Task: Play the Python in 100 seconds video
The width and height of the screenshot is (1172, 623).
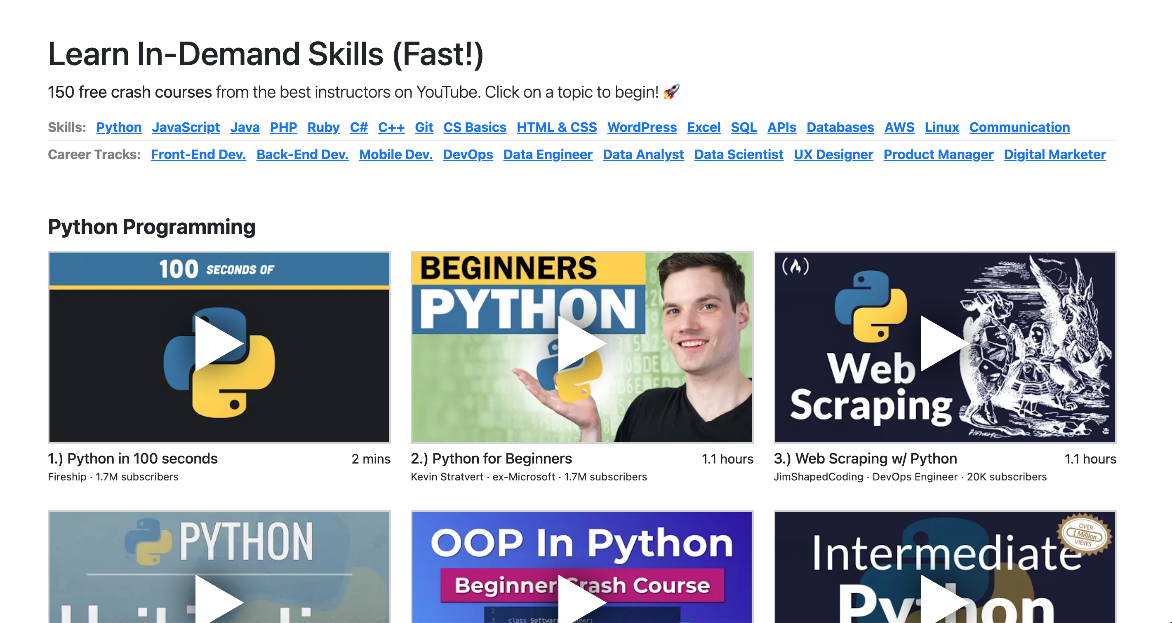Action: pyautogui.click(x=219, y=347)
